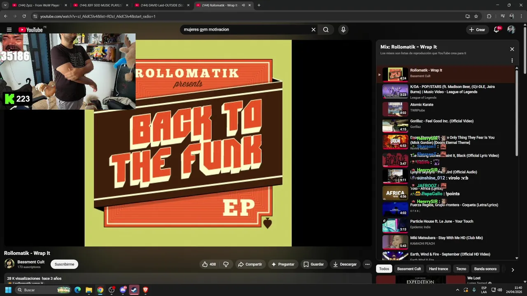The height and width of the screenshot is (296, 527).
Task: Like the video with thumbs up
Action: (209, 264)
